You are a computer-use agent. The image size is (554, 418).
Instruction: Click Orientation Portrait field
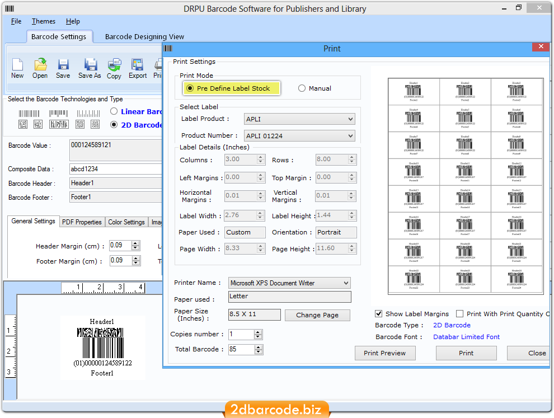click(x=336, y=232)
